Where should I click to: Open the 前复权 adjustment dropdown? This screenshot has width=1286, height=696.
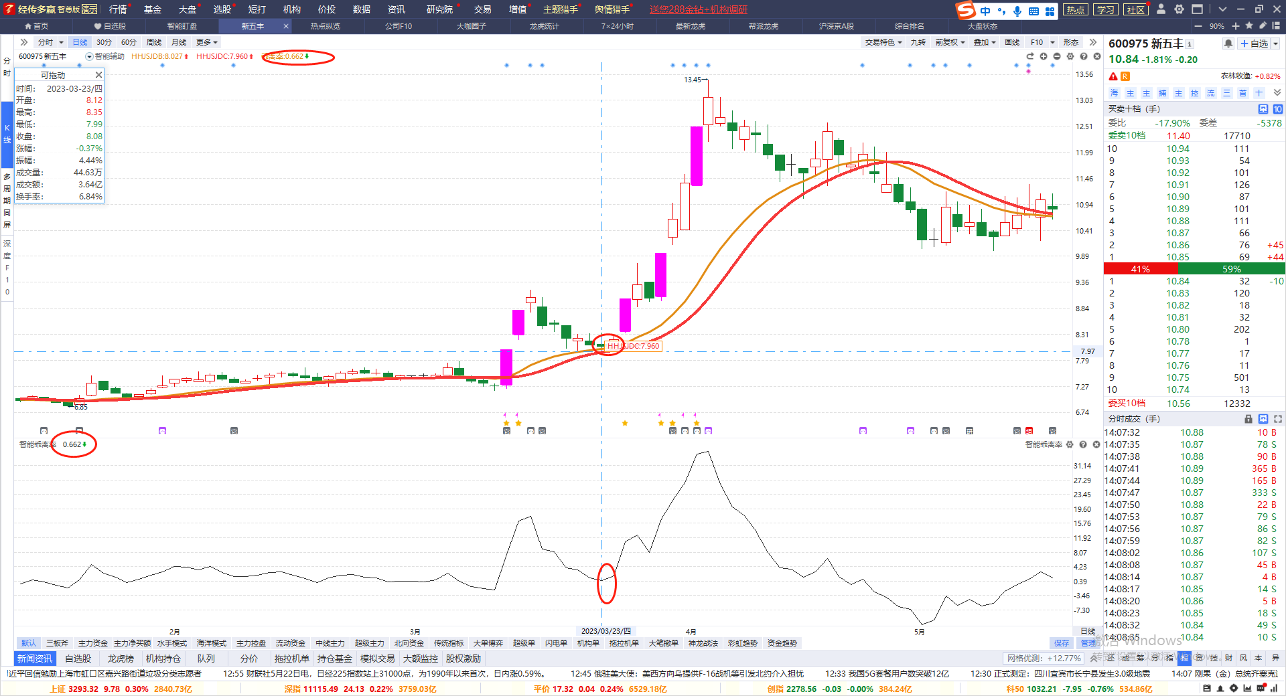pyautogui.click(x=950, y=42)
